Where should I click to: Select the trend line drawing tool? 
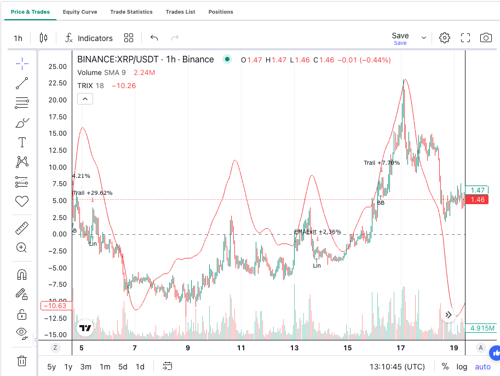tap(22, 83)
